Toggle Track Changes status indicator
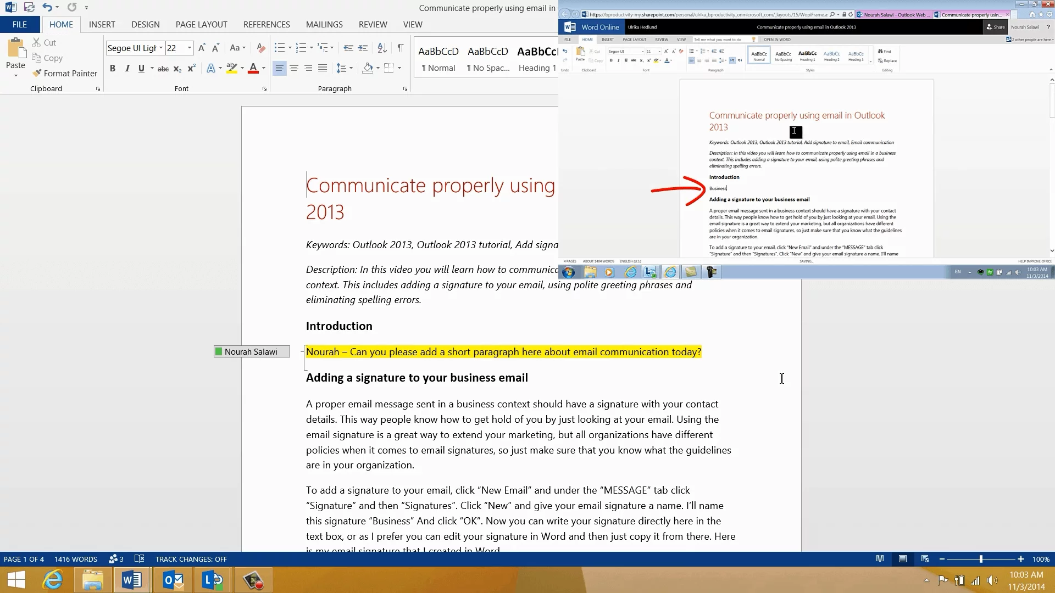Viewport: 1055px width, 593px height. tap(191, 559)
